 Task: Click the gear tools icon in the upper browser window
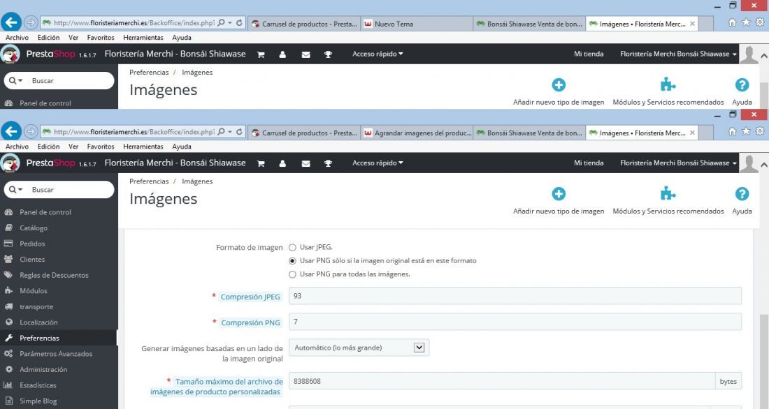coord(760,22)
